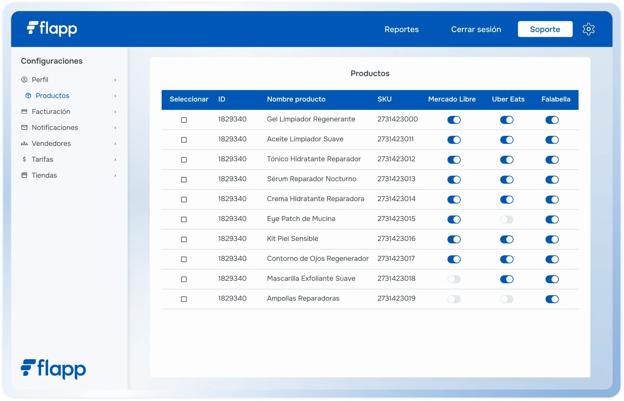Click the Perfil user icon
This screenshot has height=401, width=624.
(x=24, y=80)
